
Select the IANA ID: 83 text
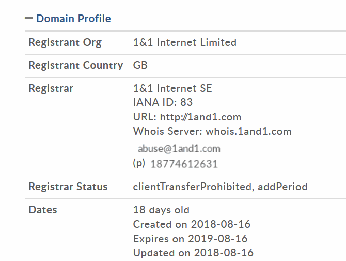163,102
